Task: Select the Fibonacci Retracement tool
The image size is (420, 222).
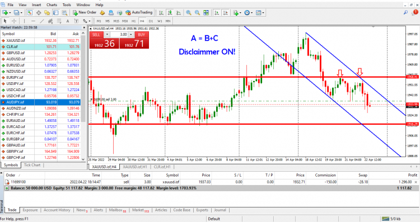Action: 59,21
